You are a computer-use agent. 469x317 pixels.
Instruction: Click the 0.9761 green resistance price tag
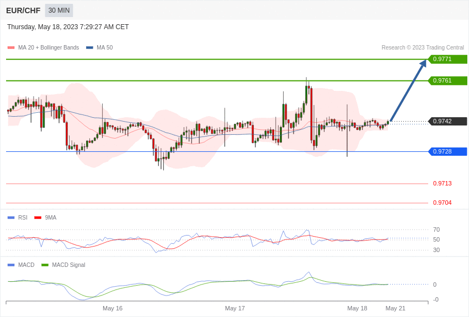tap(448, 80)
